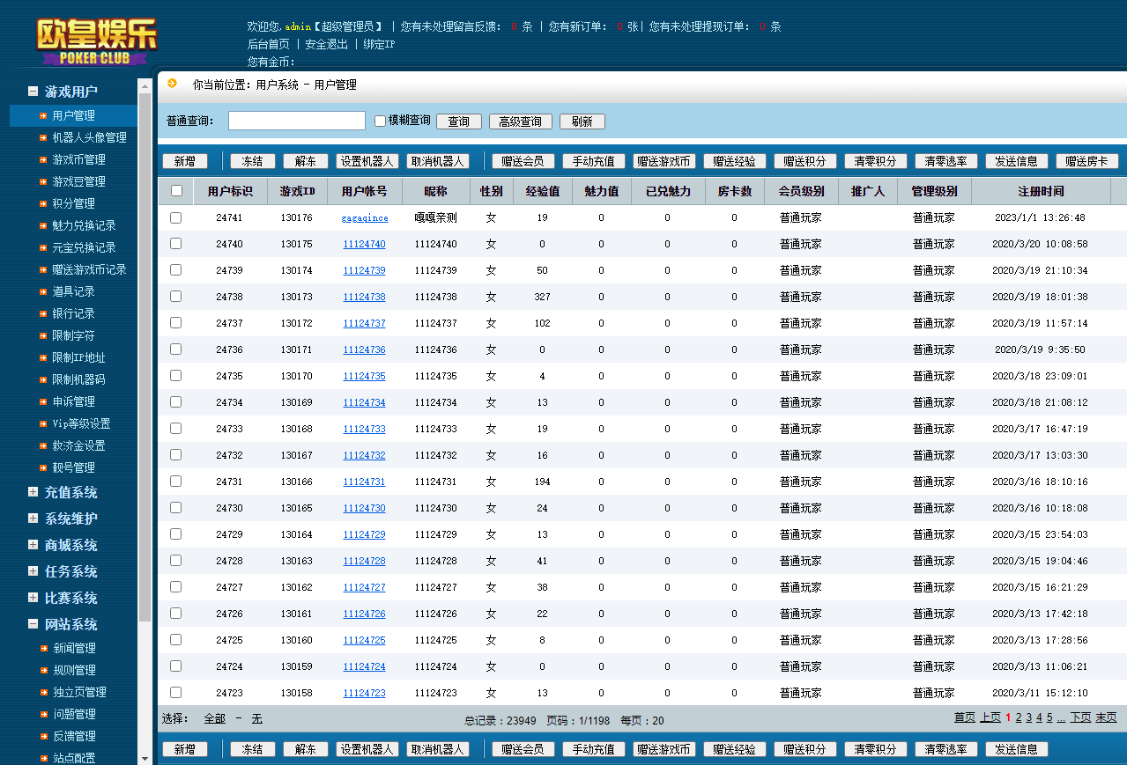Click the 欧皇娱乐 Poker Club logo
This screenshot has height=765, width=1127.
pos(96,41)
